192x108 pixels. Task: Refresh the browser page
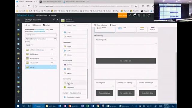pos(29,6)
